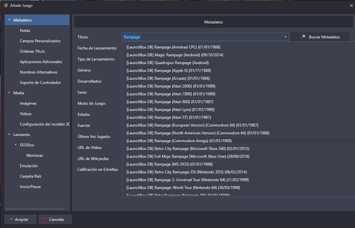Click the Buscar Metadatos button
Screen dimensions: 355x228
point(320,37)
